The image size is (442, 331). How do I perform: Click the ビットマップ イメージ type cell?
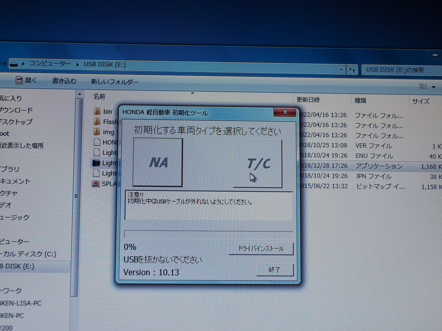pyautogui.click(x=380, y=187)
